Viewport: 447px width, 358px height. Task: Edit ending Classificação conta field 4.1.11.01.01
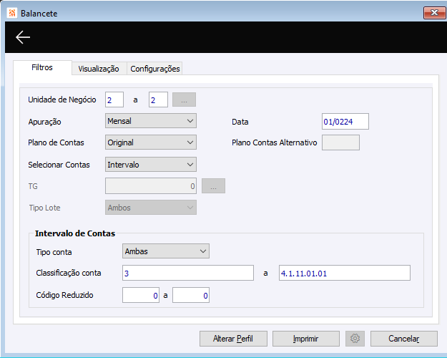[x=345, y=273]
